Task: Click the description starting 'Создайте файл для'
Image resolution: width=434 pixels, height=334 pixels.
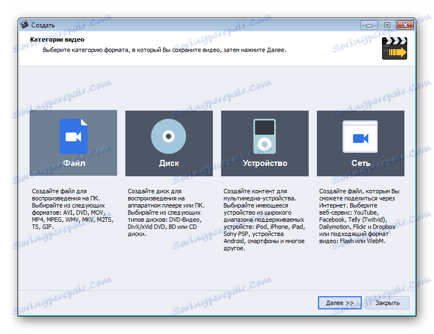Action: (73, 209)
